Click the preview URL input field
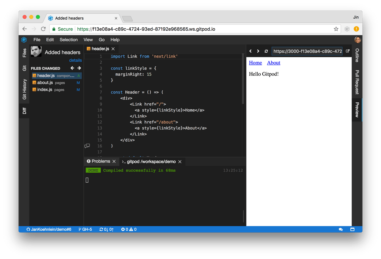 pos(307,51)
